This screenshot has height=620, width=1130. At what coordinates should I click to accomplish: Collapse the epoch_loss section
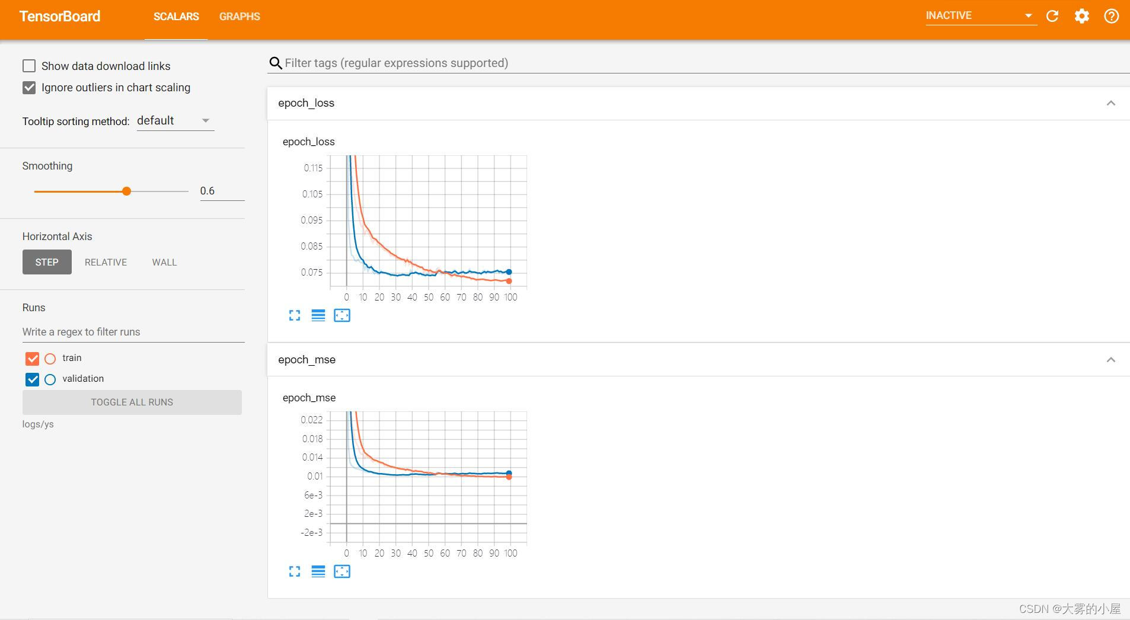click(1111, 103)
